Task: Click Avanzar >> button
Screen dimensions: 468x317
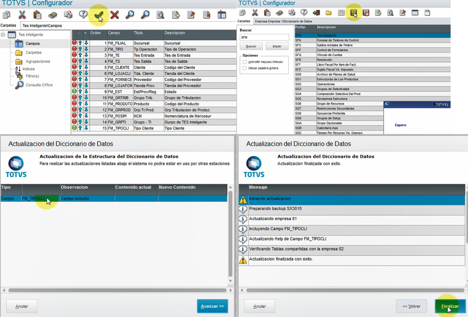Action: tap(212, 306)
